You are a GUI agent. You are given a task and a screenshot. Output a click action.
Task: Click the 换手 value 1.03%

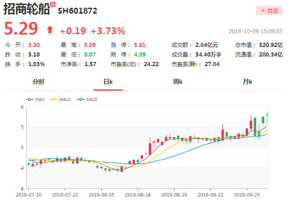pyautogui.click(x=36, y=64)
